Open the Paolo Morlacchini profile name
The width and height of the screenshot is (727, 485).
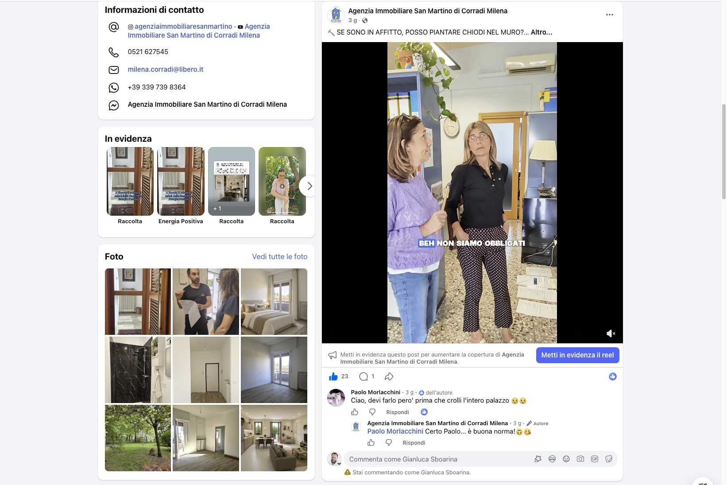pyautogui.click(x=375, y=392)
